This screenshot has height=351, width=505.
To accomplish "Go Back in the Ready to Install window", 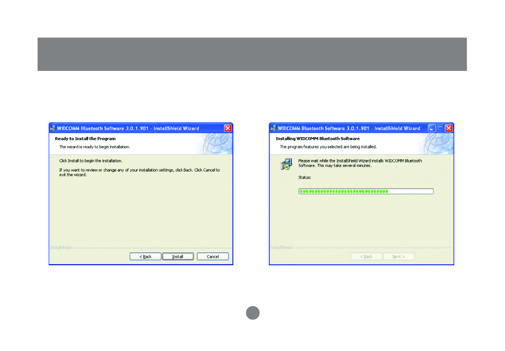I will (145, 256).
